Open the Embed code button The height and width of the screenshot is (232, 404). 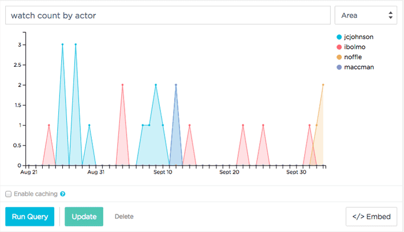tap(371, 216)
